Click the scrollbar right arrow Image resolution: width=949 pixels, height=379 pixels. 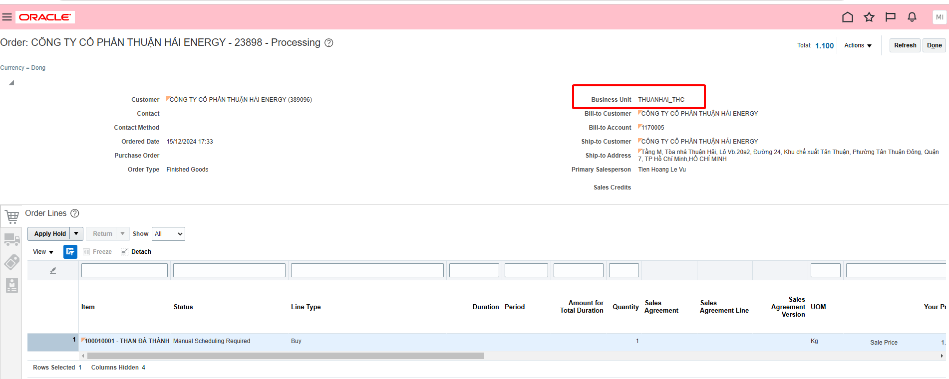942,356
